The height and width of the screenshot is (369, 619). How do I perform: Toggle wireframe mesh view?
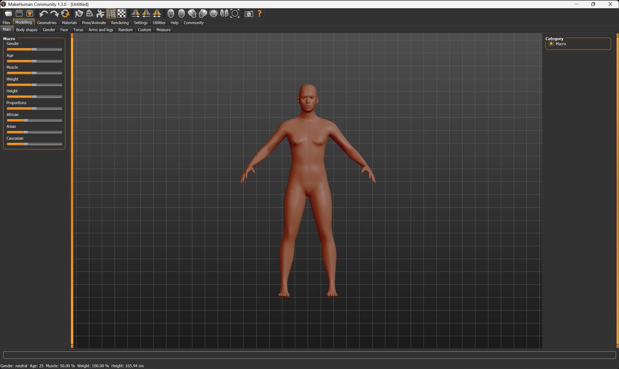tap(90, 14)
